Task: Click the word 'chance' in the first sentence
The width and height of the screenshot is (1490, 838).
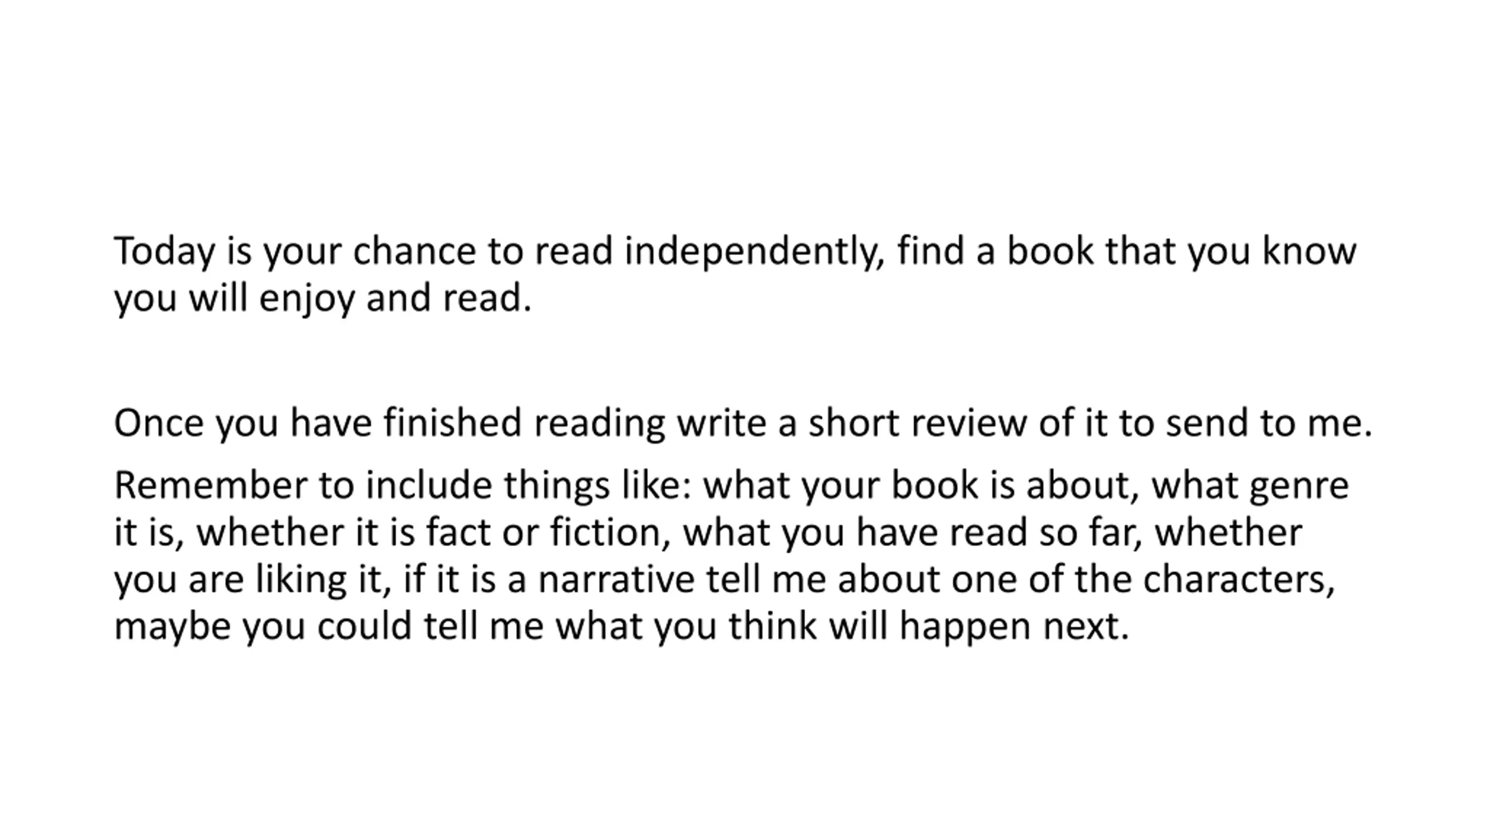Action: [x=414, y=251]
